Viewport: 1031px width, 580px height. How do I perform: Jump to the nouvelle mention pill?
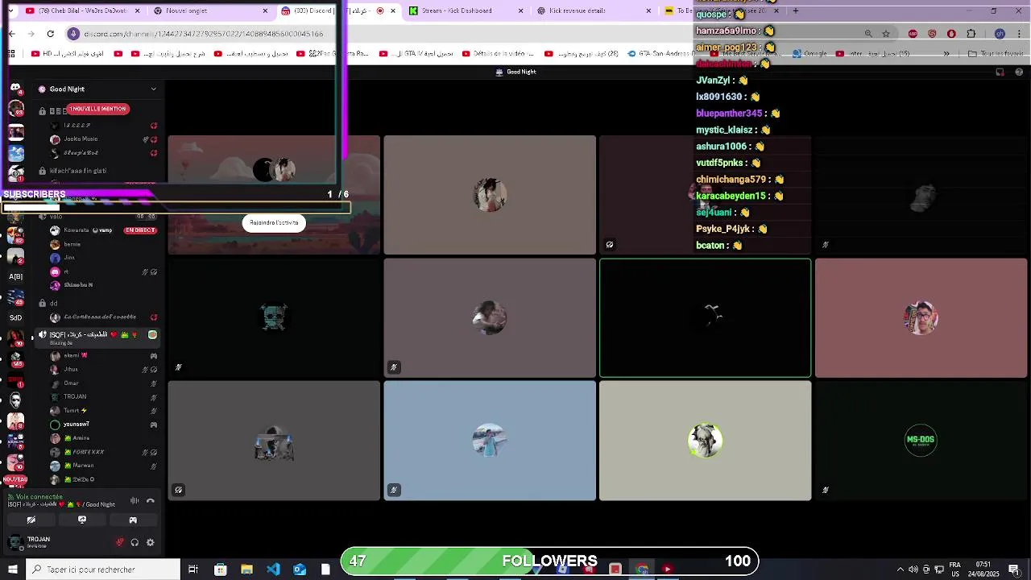click(x=97, y=109)
